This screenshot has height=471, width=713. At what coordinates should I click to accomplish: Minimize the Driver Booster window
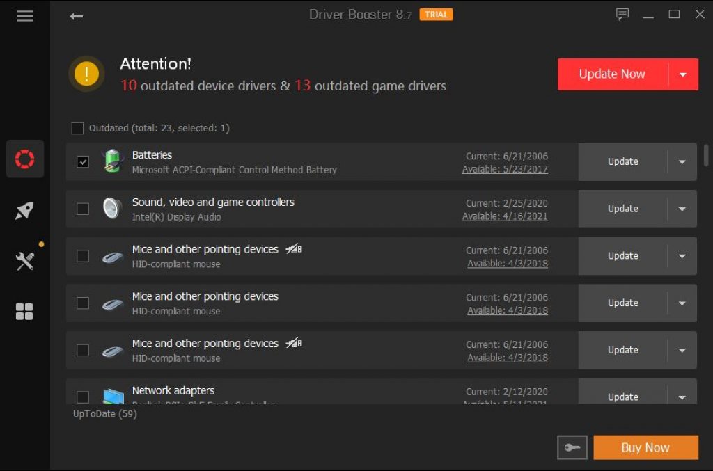click(648, 15)
